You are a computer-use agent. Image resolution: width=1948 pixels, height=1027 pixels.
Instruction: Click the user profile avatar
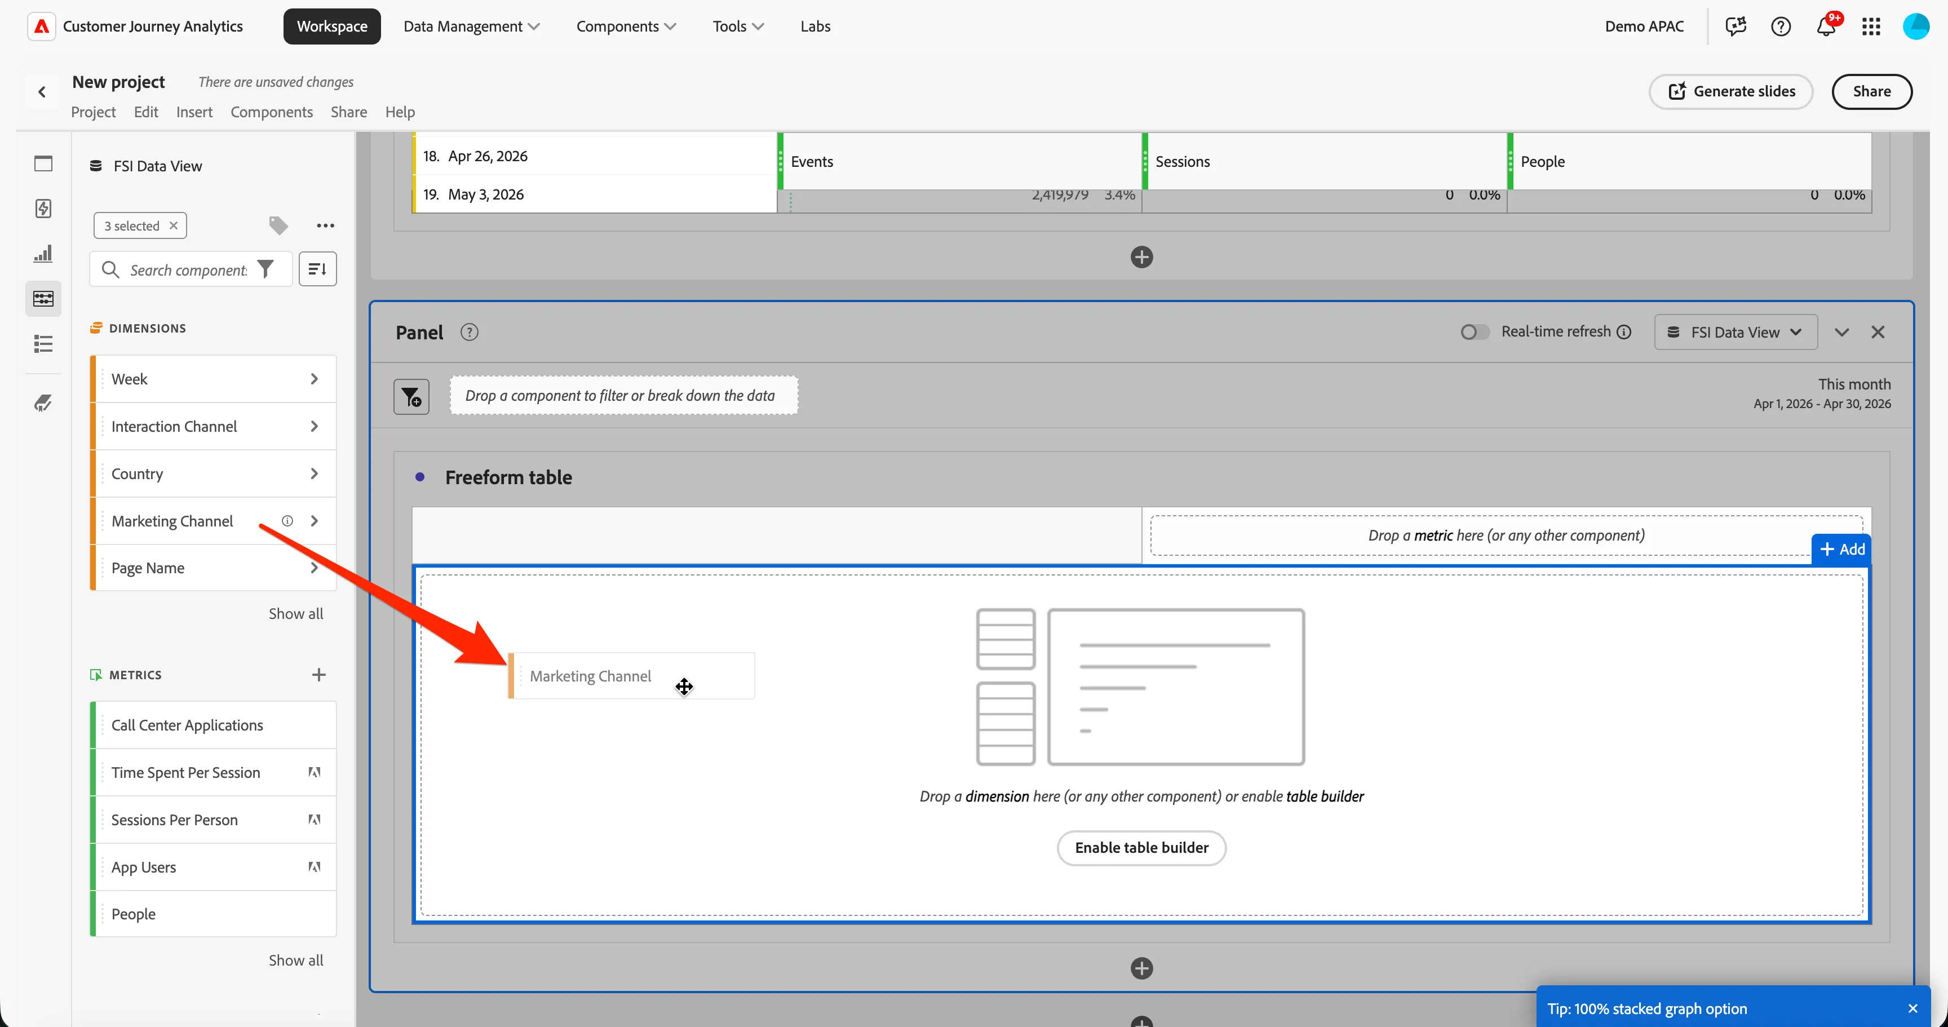pos(1915,26)
